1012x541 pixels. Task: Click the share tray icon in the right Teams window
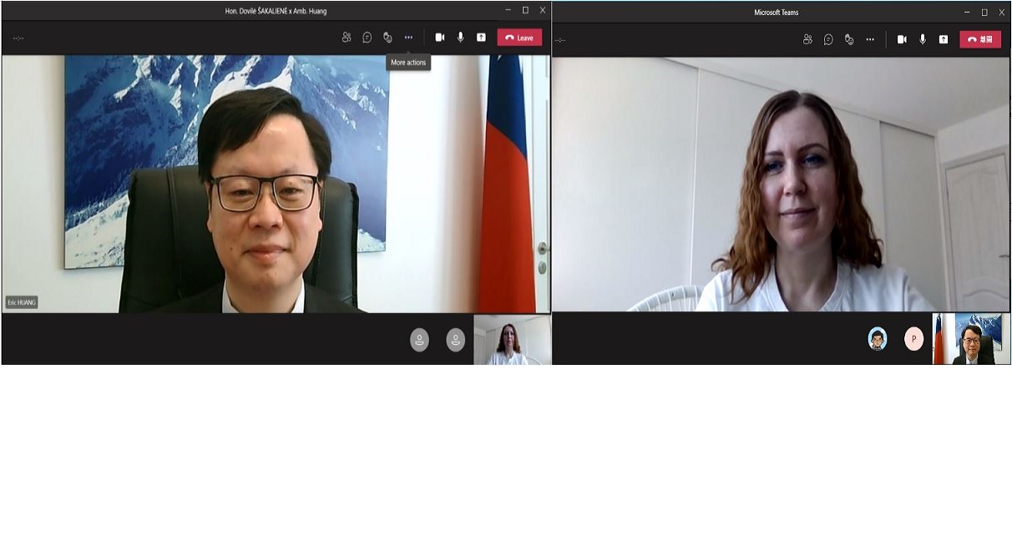click(944, 39)
